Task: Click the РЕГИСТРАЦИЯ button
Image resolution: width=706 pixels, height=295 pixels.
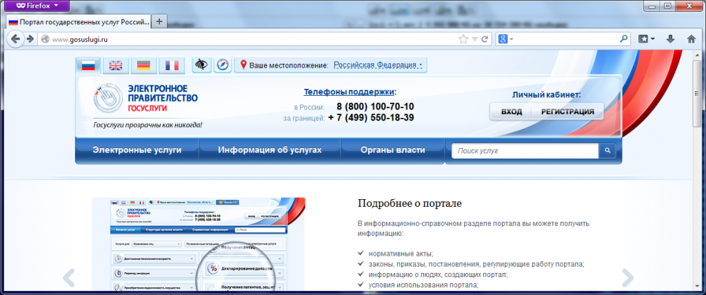Action: 567,112
